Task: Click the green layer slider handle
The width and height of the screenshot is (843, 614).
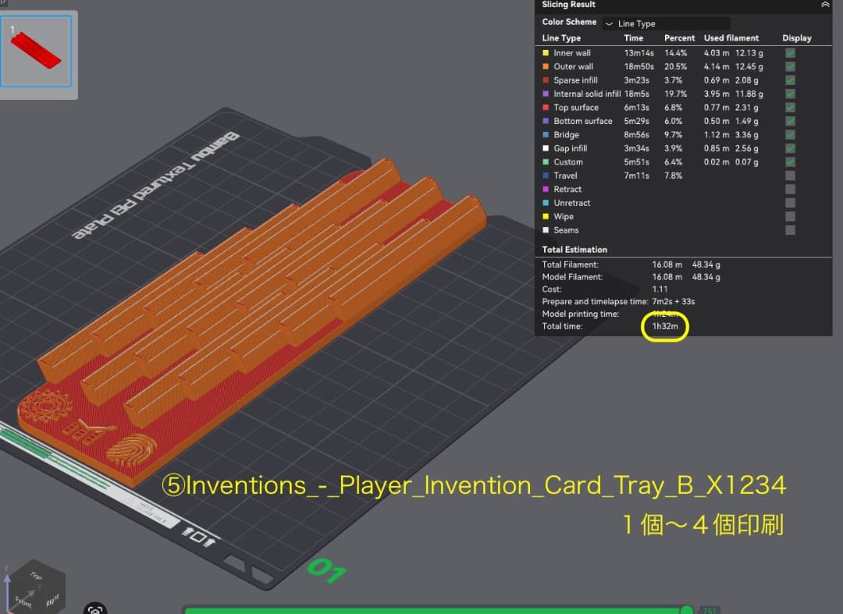Action: (x=686, y=609)
